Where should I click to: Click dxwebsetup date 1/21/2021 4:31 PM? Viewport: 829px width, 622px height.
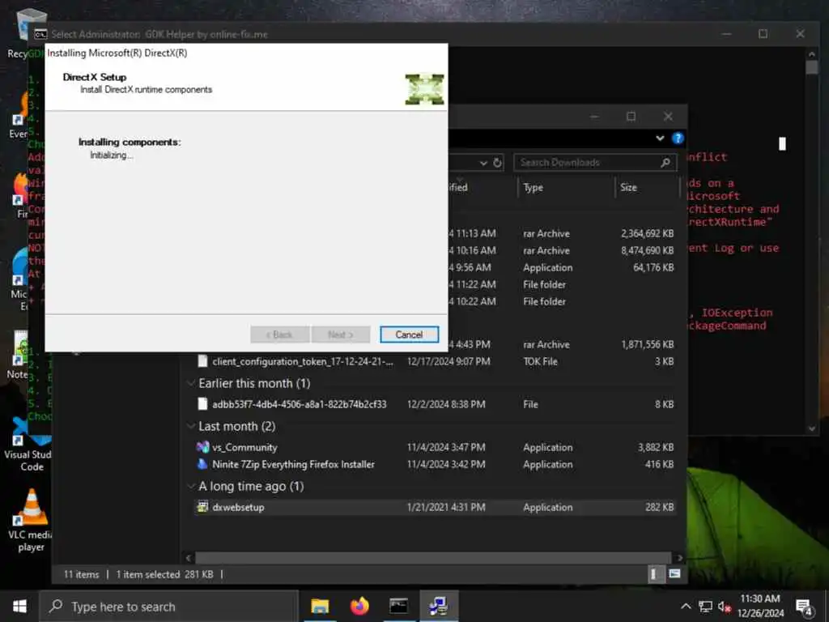446,507
